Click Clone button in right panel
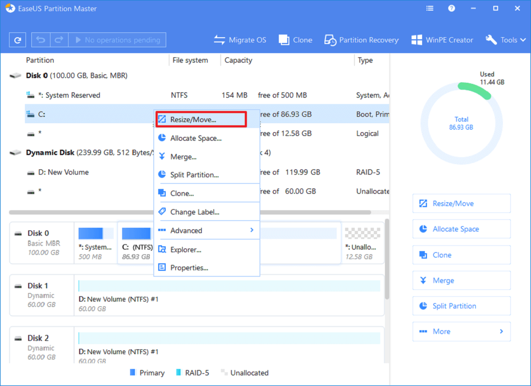This screenshot has width=531, height=386. click(461, 255)
